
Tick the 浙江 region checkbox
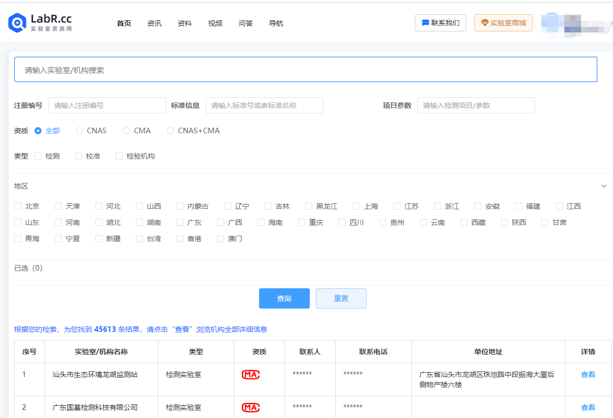(438, 206)
